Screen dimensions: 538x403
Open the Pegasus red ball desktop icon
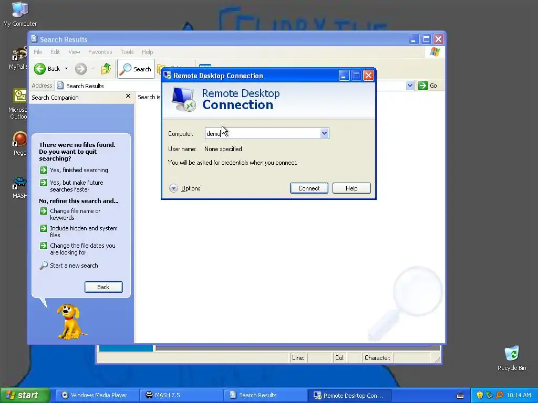(19, 143)
